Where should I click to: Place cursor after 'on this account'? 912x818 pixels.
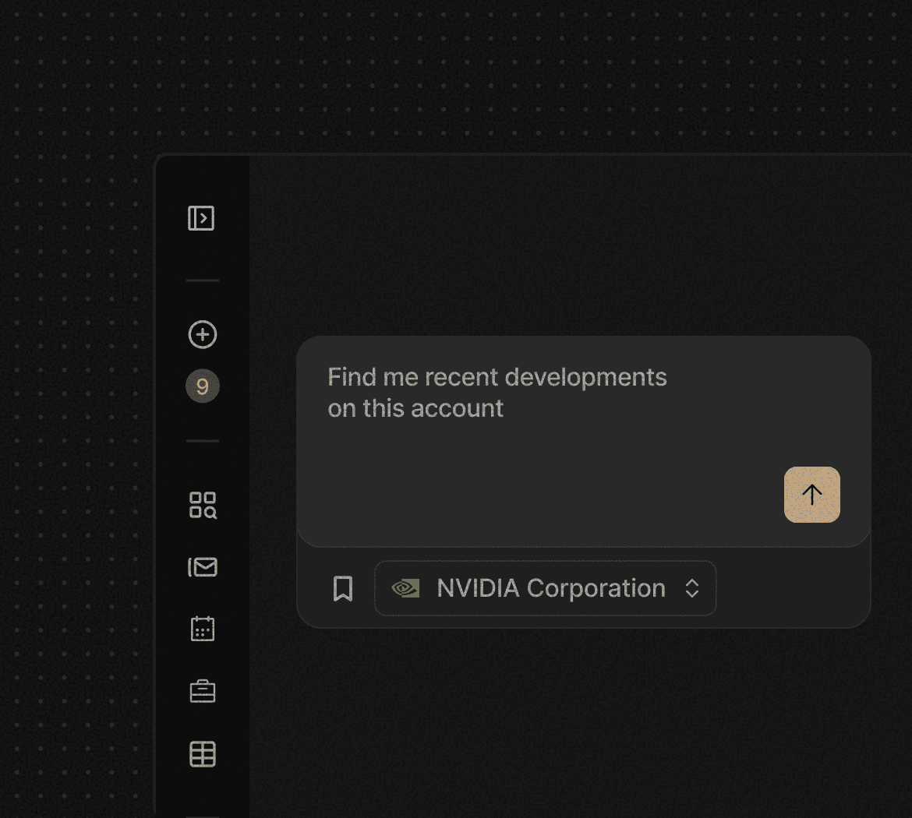tap(505, 409)
